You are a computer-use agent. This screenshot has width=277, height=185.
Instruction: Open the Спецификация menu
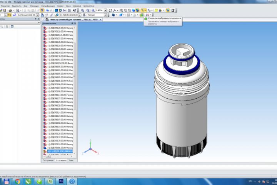[x=48, y=6]
